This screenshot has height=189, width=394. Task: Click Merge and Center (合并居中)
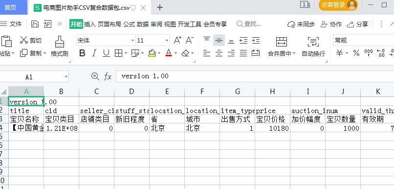point(282,47)
